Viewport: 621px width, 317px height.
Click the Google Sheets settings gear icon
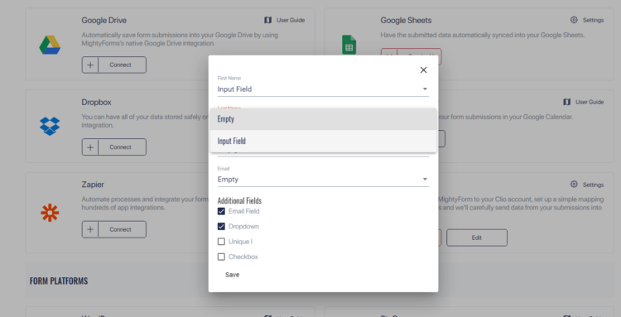574,20
